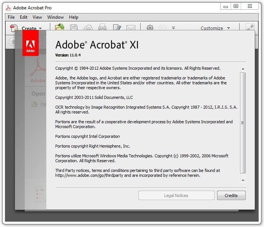Minimize the Acrobat Pro window

(226, 7)
